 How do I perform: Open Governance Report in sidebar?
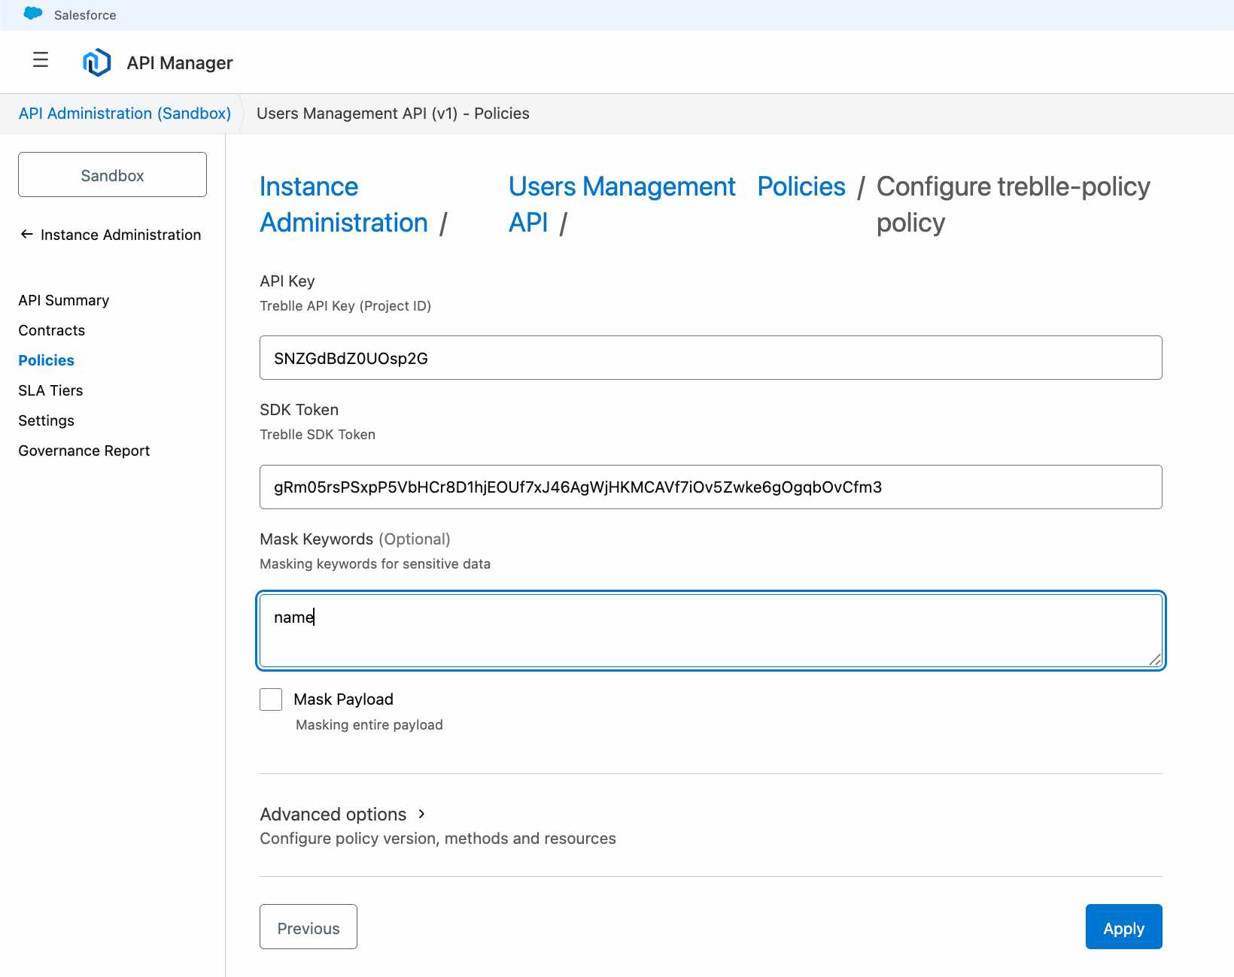tap(84, 451)
